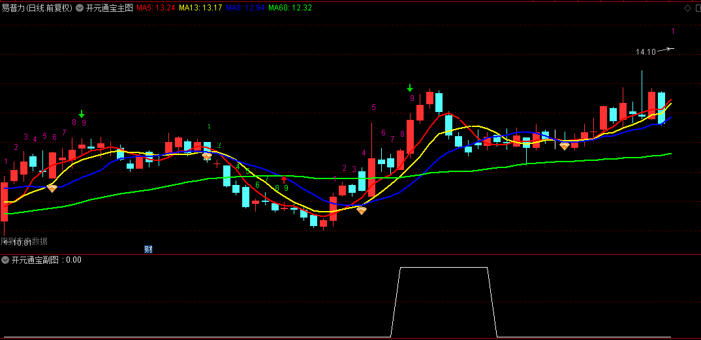Click the blue MA8: 12.94 label
This screenshot has width=701, height=340.
point(245,8)
